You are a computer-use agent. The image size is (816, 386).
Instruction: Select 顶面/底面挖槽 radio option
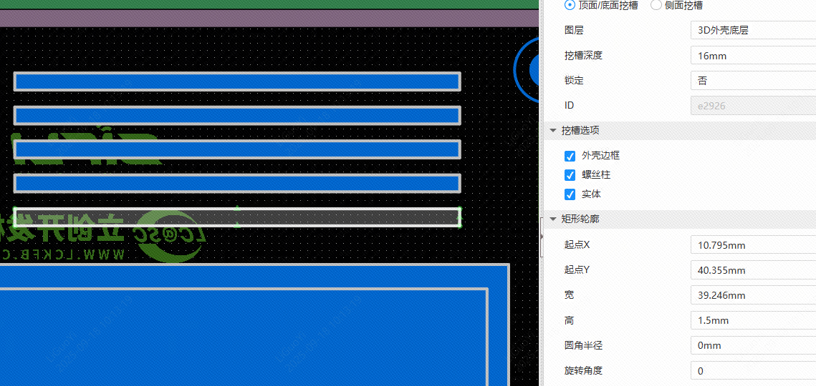pos(570,5)
